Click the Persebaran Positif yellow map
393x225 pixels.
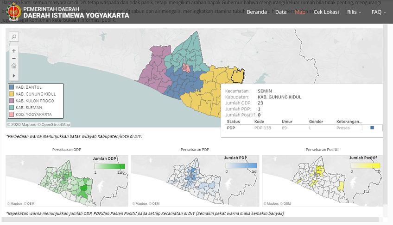click(322, 181)
